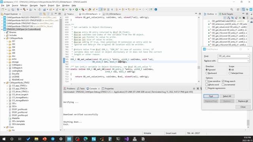253x142 pixels.
Task: Open Telegram from the taskbar
Action: pyautogui.click(x=53, y=139)
